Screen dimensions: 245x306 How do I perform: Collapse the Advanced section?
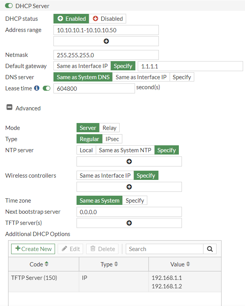pyautogui.click(x=9, y=108)
